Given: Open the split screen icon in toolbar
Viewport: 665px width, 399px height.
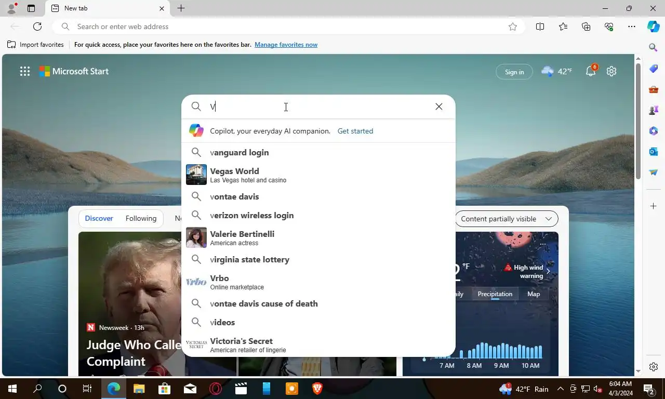Looking at the screenshot, I should (540, 26).
